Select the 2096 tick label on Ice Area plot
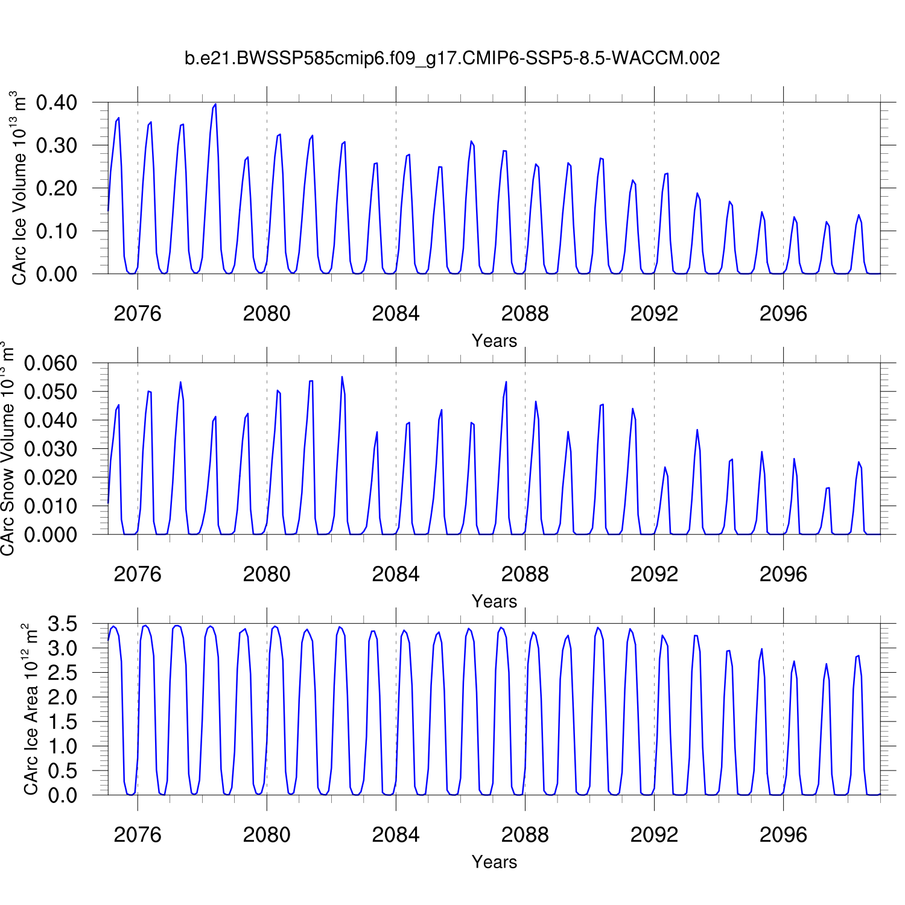 tap(783, 835)
